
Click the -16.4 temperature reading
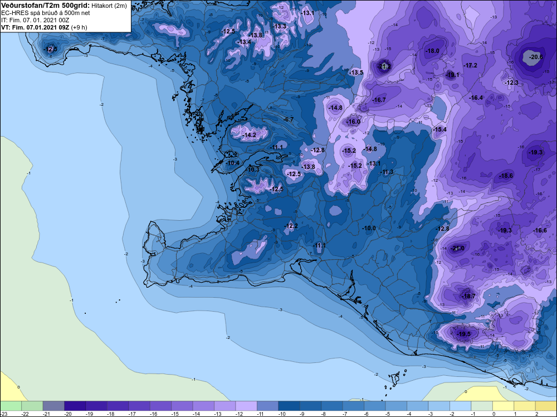tap(476, 98)
